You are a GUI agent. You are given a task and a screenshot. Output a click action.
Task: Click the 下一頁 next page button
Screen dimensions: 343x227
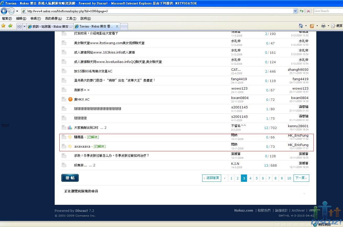[x=301, y=178]
